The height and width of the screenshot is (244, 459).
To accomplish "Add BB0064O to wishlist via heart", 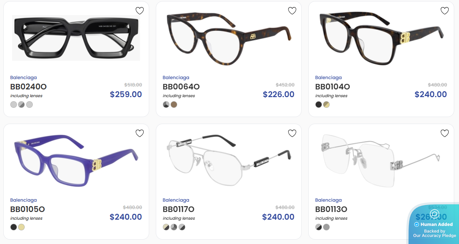I will 292,11.
